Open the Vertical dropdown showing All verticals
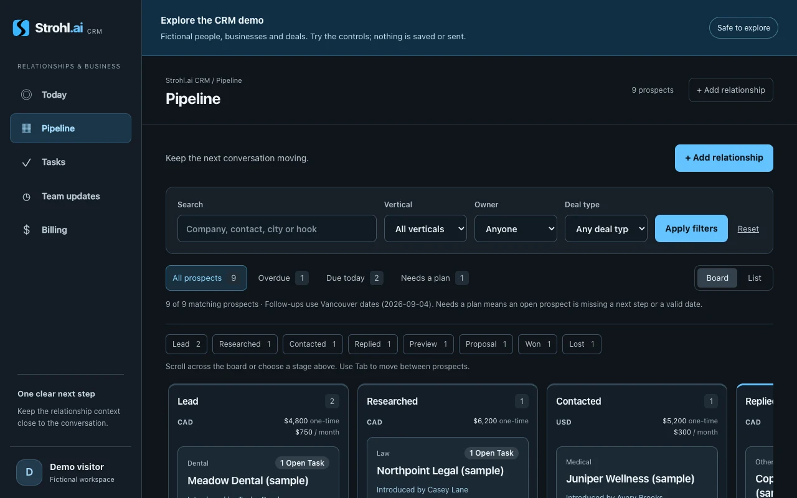This screenshot has width=797, height=498. tap(425, 228)
